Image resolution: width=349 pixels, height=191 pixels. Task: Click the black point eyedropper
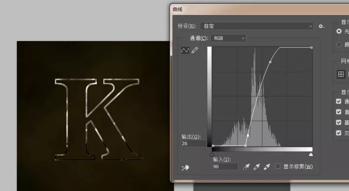[x=246, y=166]
